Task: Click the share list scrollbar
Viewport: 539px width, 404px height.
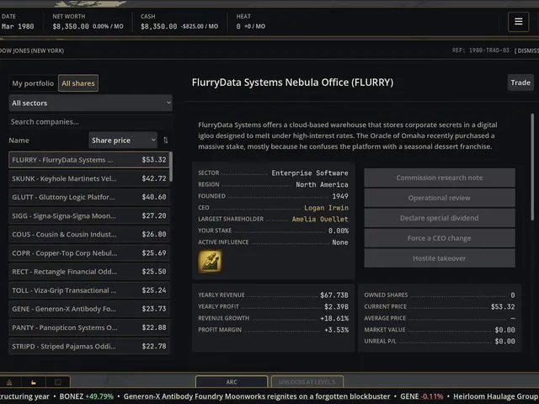Action: (x=171, y=167)
